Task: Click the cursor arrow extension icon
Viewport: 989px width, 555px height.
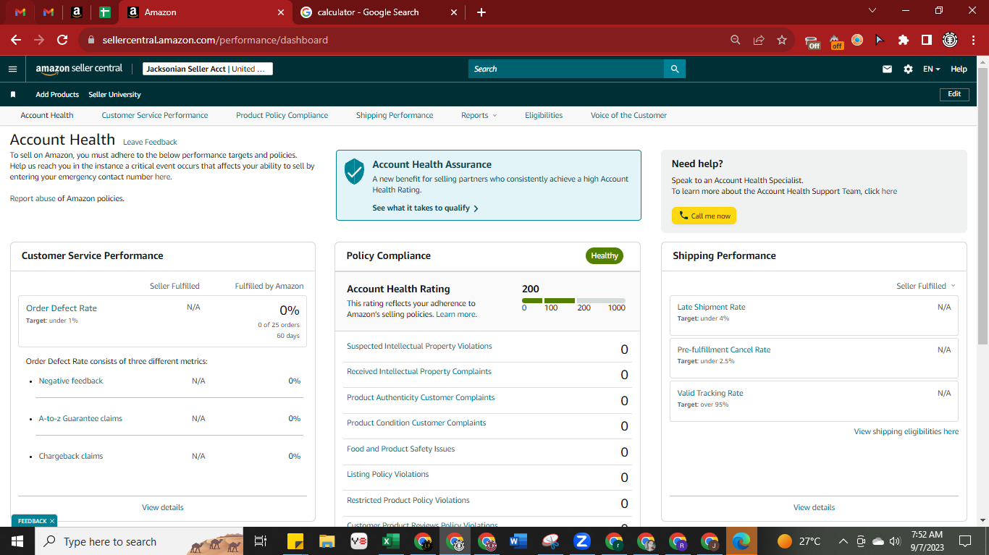Action: (880, 40)
